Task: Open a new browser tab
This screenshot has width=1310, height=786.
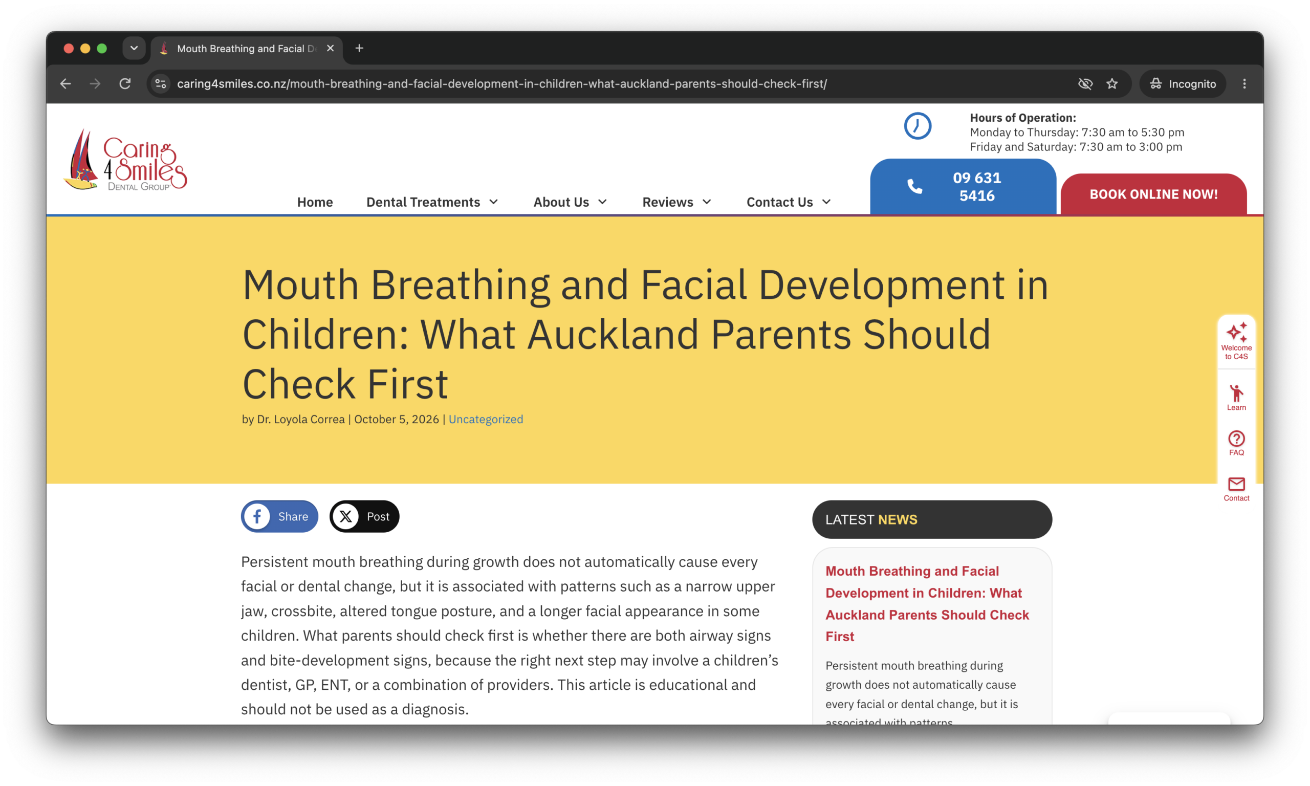Action: click(360, 48)
